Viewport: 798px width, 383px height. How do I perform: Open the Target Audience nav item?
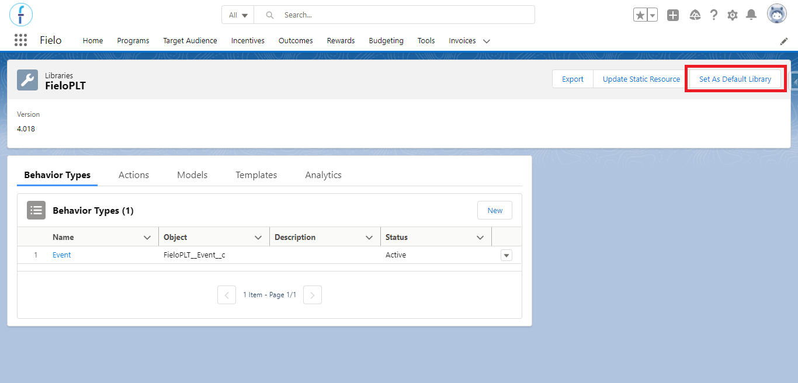(x=190, y=41)
